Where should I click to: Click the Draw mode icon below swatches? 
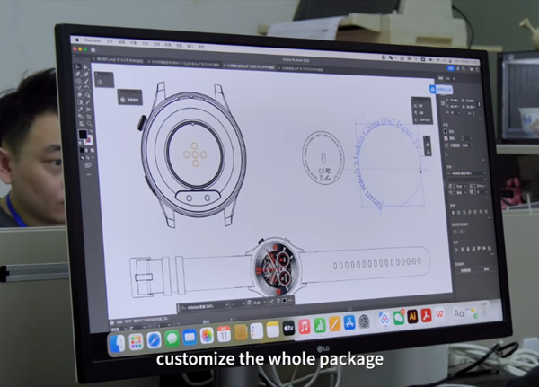(83, 158)
